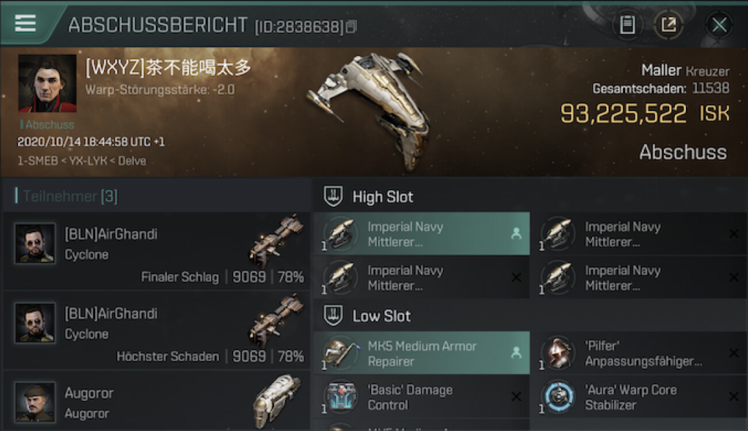The image size is (748, 431).
Task: Close the Abschussbericht window
Action: coord(719,25)
